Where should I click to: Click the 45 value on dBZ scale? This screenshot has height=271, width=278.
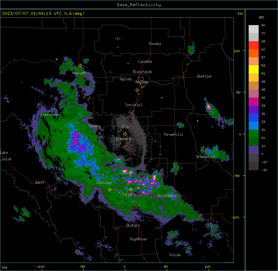[263, 90]
